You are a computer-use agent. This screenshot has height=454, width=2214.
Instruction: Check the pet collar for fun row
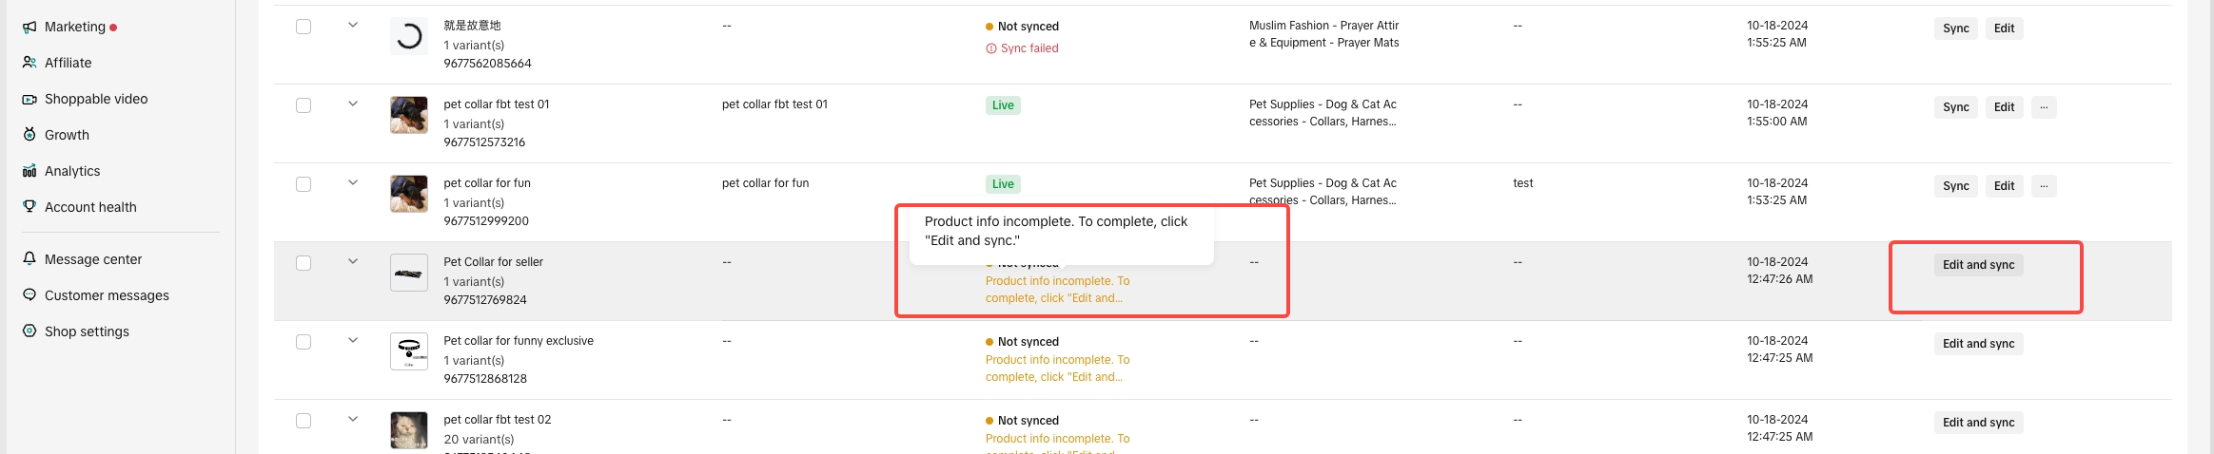(304, 184)
